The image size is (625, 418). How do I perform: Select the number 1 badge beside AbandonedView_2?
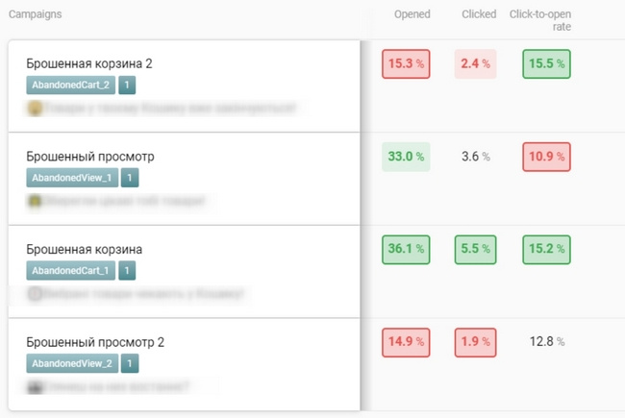(x=130, y=363)
